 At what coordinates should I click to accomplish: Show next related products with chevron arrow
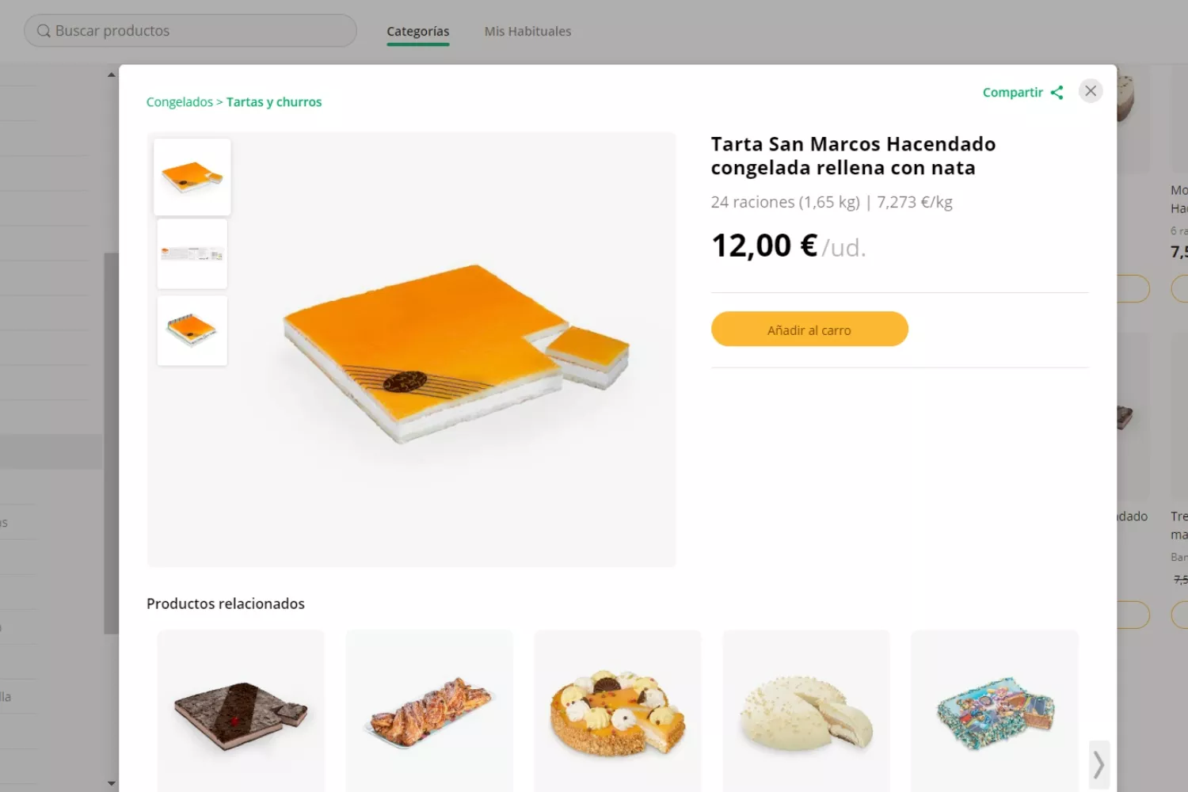[1099, 765]
